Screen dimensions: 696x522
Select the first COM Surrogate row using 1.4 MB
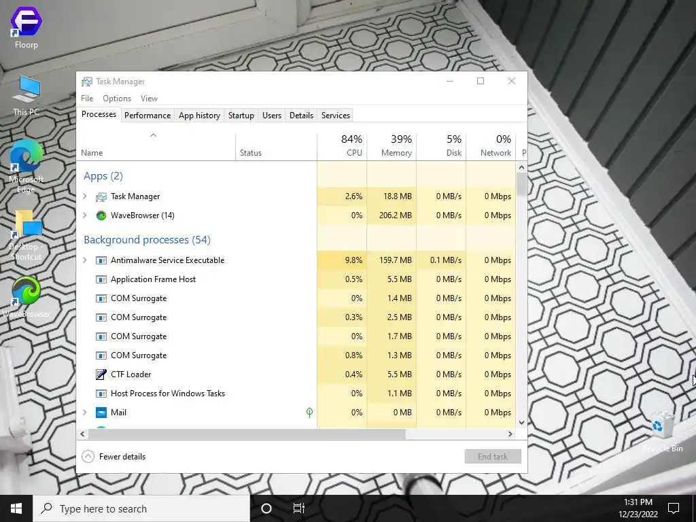tap(296, 298)
